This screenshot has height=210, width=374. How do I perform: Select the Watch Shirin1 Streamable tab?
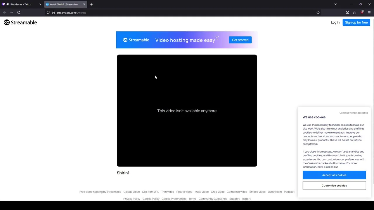[x=66, y=4]
